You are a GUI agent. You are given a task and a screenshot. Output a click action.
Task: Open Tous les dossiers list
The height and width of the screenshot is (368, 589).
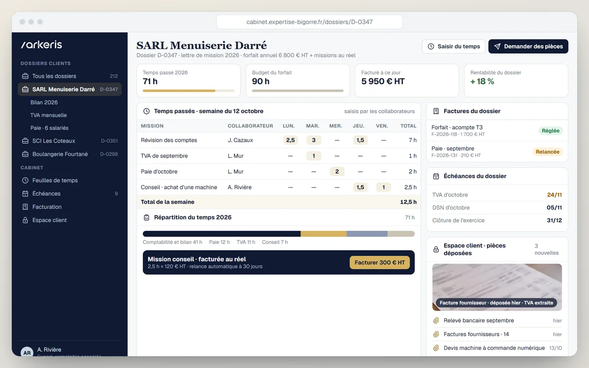[x=70, y=76]
